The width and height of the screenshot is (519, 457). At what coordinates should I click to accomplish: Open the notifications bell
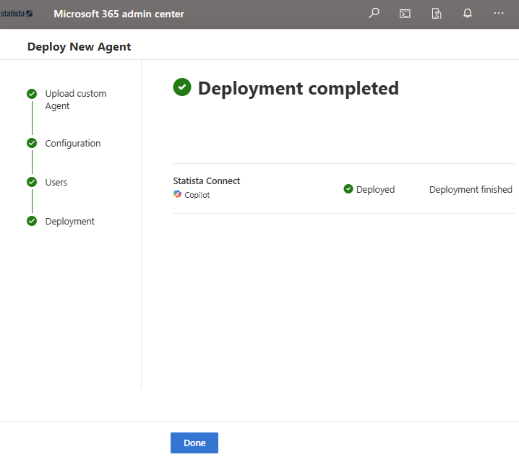click(468, 13)
